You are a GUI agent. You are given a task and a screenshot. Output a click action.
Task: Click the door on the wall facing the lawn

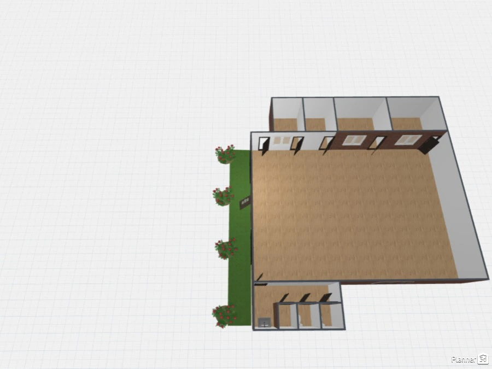[244, 203]
